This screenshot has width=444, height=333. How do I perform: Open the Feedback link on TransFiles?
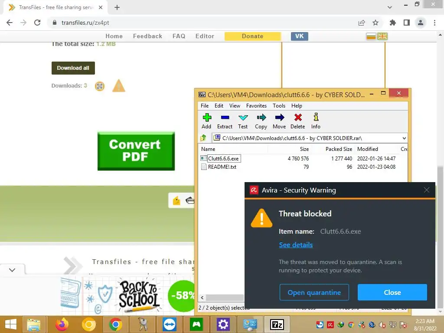(x=147, y=36)
